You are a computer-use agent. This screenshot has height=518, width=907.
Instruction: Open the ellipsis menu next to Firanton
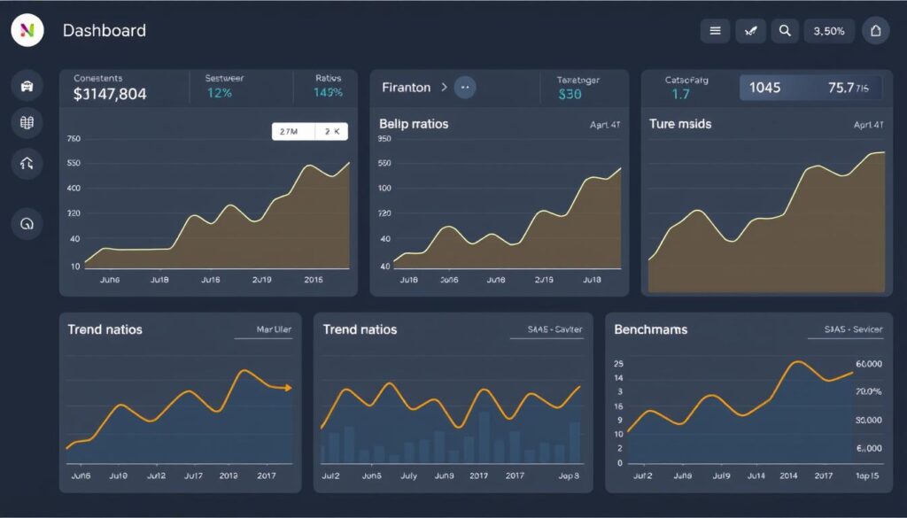[464, 87]
